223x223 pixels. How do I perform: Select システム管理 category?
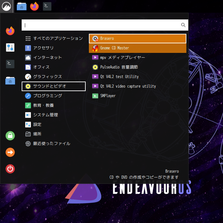(x=54, y=115)
